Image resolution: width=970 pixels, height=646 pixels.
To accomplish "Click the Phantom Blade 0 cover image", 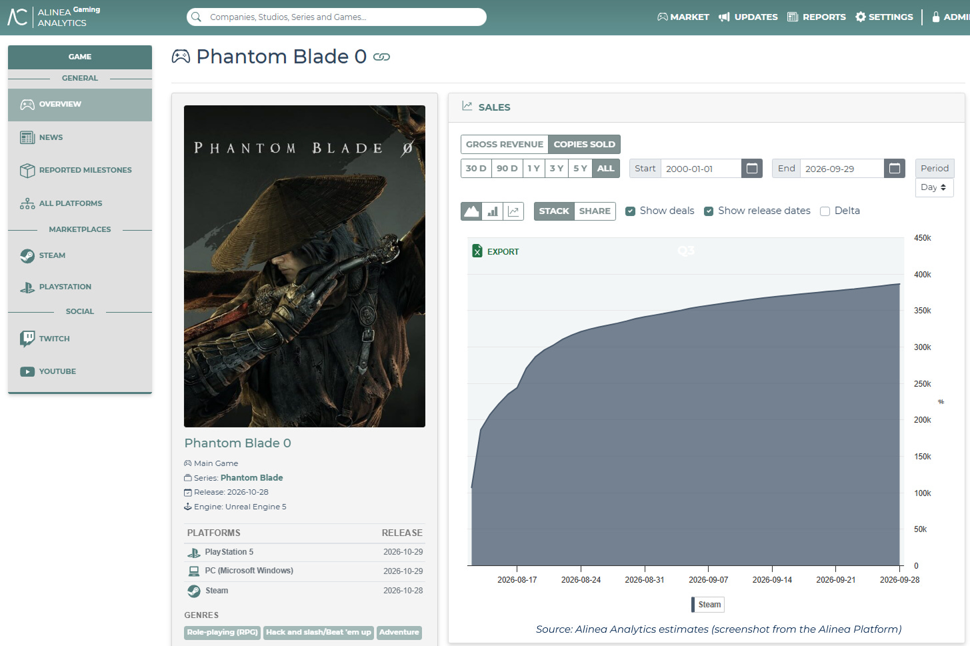I will coord(305,266).
